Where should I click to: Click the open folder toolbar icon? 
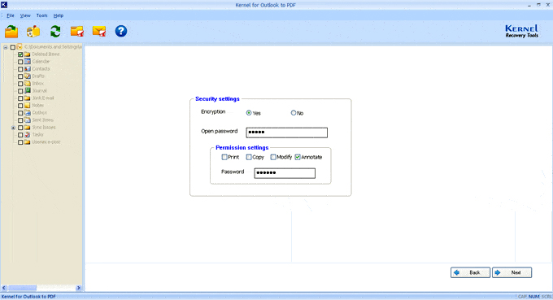coord(11,32)
